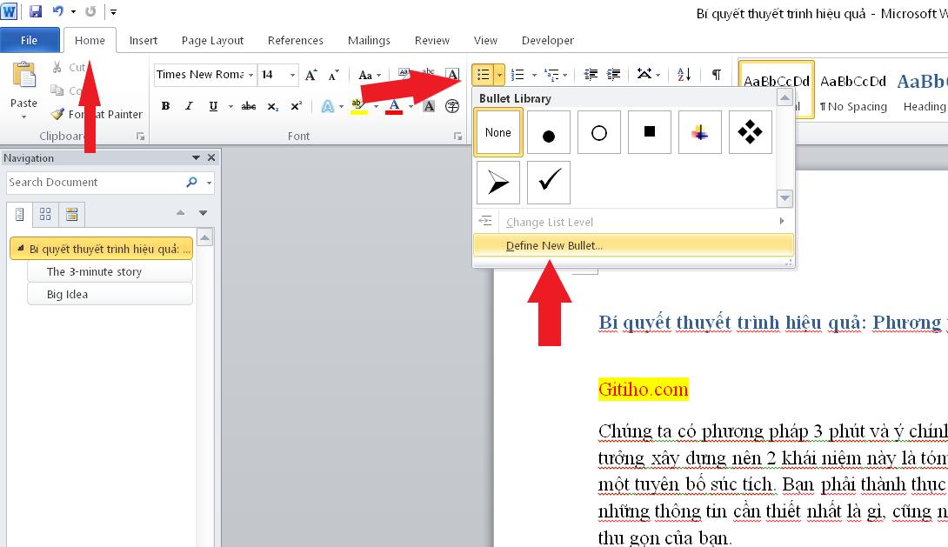Collapse the Bí quyết thuyết trình heading

[x=21, y=249]
